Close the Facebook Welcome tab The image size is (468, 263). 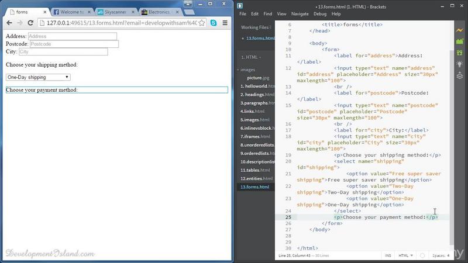[89, 12]
